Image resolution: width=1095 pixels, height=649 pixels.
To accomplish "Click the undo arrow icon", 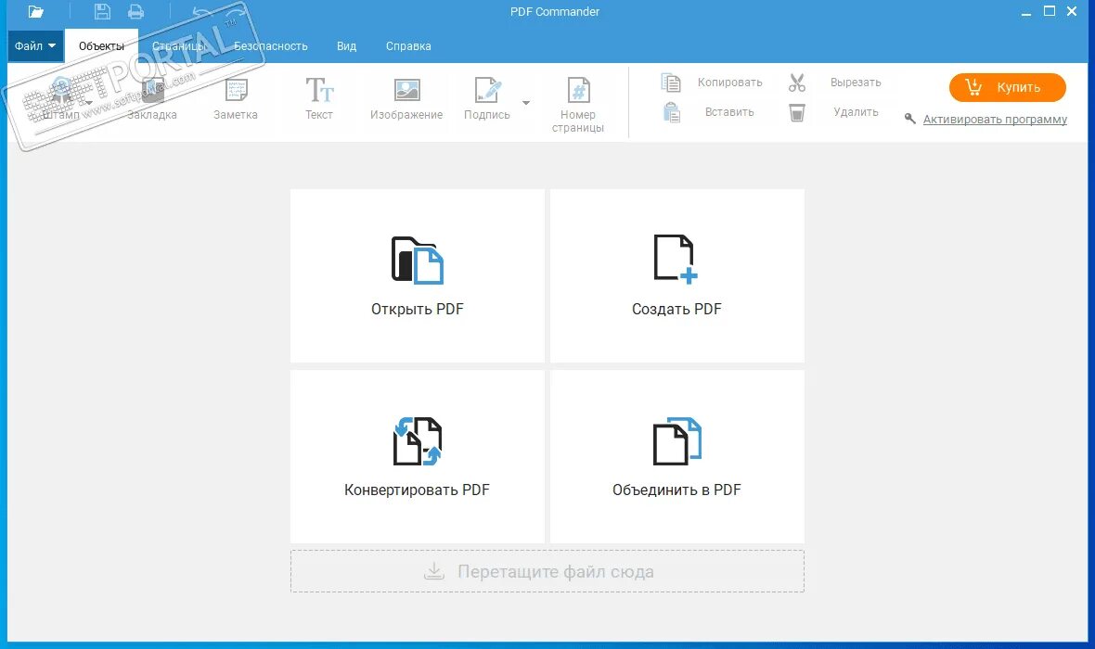I will coord(201,12).
